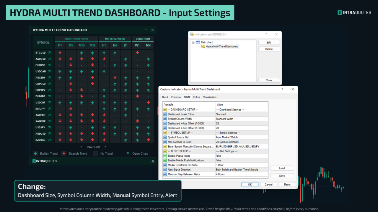This screenshot has height=212, width=378.
Task: Click the H4 timeframe column header
Action: pyautogui.click(x=115, y=45)
